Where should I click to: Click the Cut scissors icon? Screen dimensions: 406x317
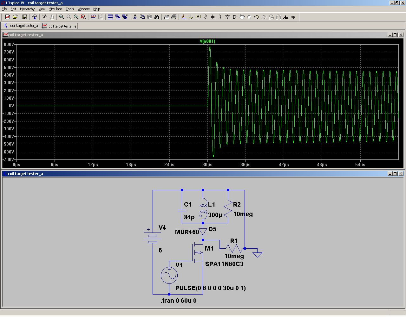(x=135, y=17)
